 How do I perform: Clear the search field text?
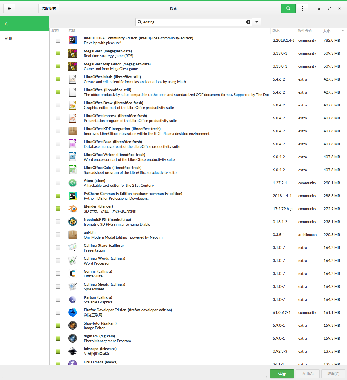248,22
